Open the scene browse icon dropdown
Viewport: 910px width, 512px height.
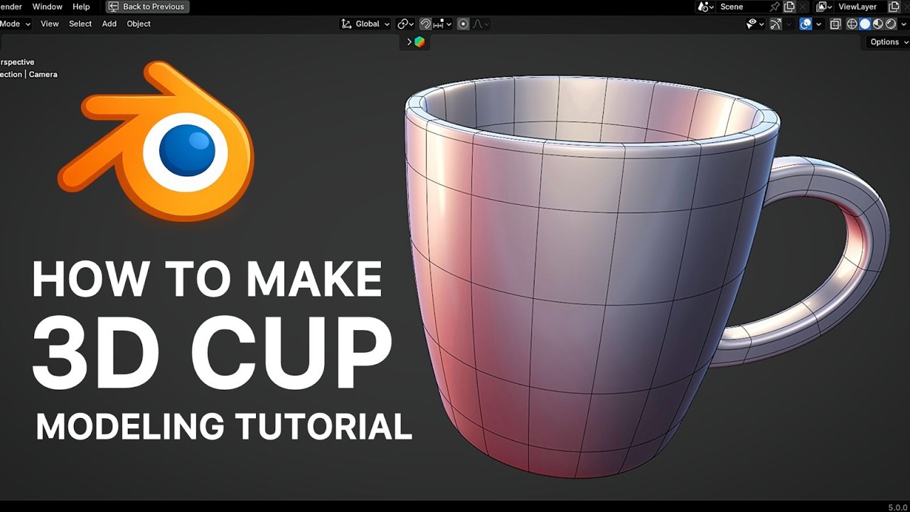pyautogui.click(x=705, y=6)
